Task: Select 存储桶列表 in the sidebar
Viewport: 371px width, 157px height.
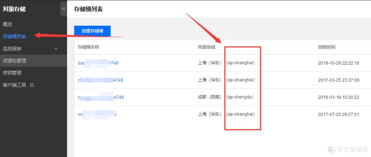Action: point(14,36)
